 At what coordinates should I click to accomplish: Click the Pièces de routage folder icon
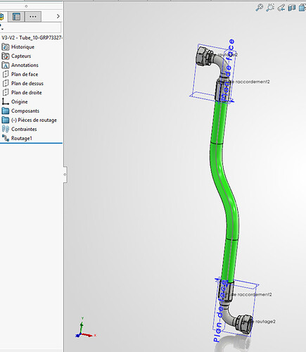(6, 120)
